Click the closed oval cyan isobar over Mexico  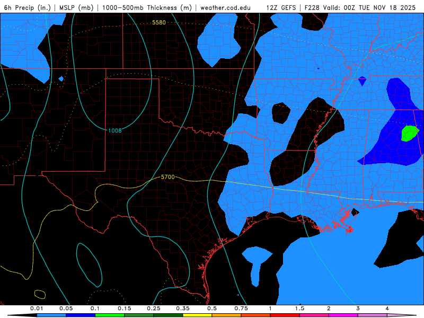[89, 265]
